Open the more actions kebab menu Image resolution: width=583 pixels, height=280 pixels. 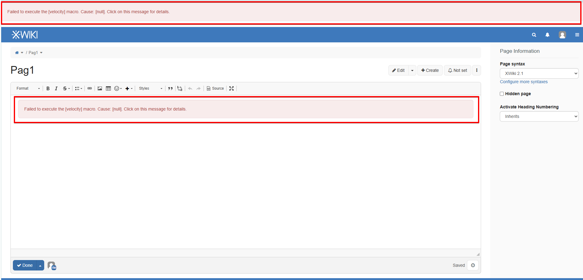tap(476, 70)
